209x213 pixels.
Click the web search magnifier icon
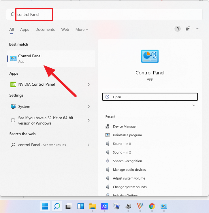click(x=13, y=145)
